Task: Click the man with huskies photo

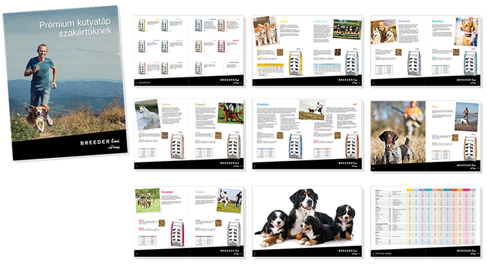Action: tap(384, 32)
